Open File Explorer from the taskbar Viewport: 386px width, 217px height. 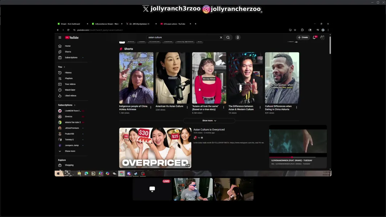(79, 174)
